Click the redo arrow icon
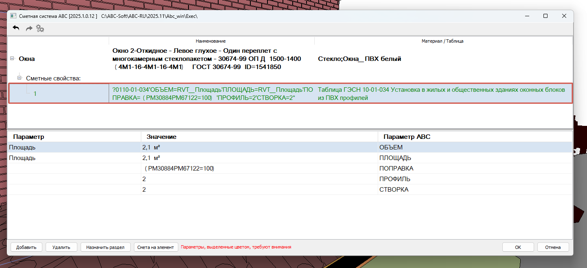Screen dimensions: 587x268 click(x=29, y=28)
